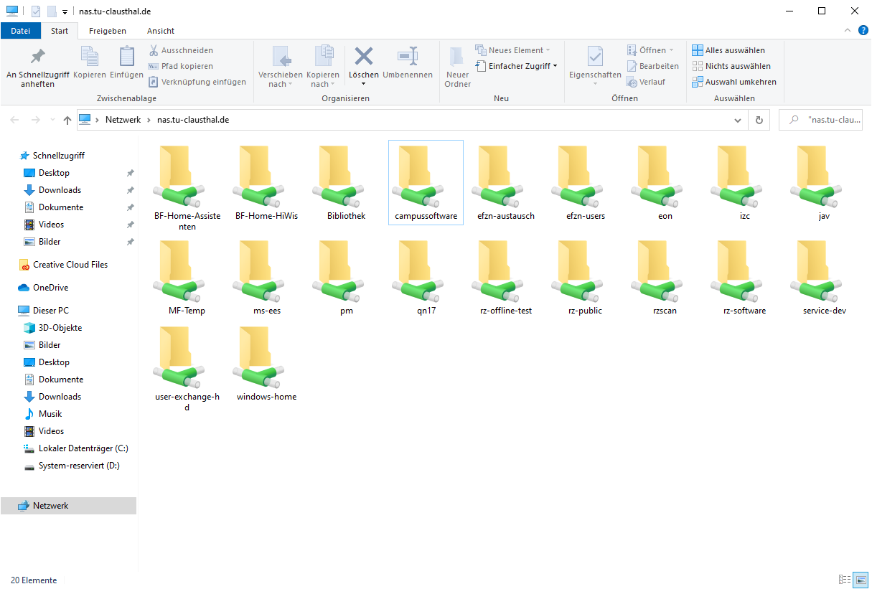Select all items with Alles auswählen
The width and height of the screenshot is (872, 589).
point(728,50)
